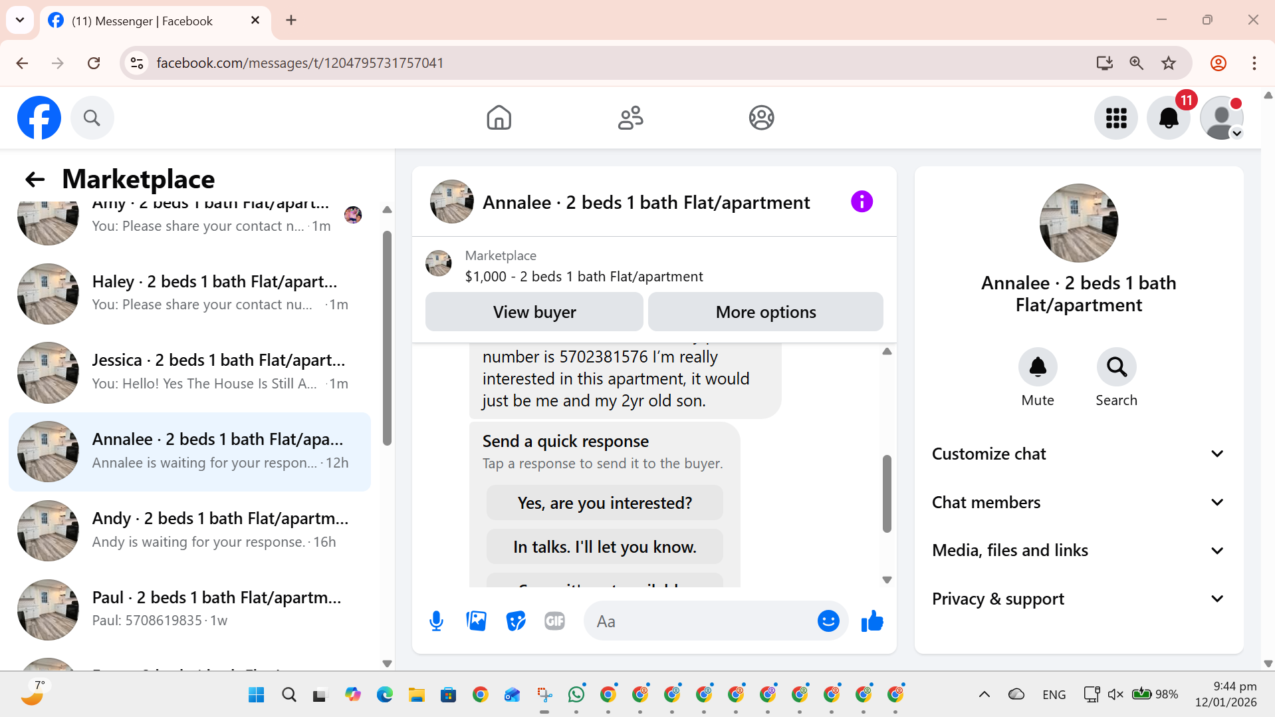This screenshot has width=1275, height=717.
Task: Click the address bar URL
Action: click(300, 63)
